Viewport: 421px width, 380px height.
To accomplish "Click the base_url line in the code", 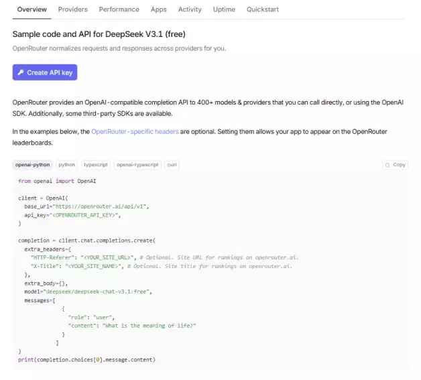I will (86, 206).
